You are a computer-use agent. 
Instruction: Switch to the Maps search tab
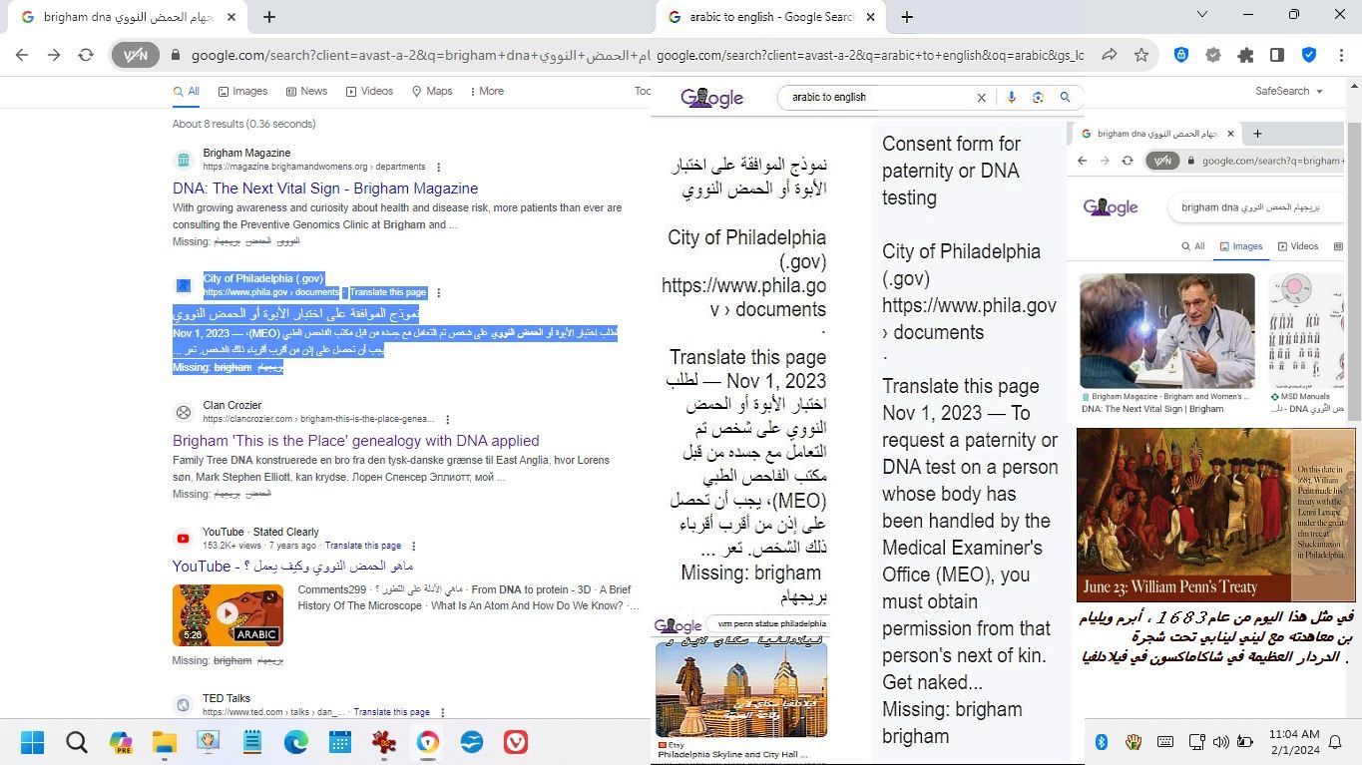click(432, 91)
